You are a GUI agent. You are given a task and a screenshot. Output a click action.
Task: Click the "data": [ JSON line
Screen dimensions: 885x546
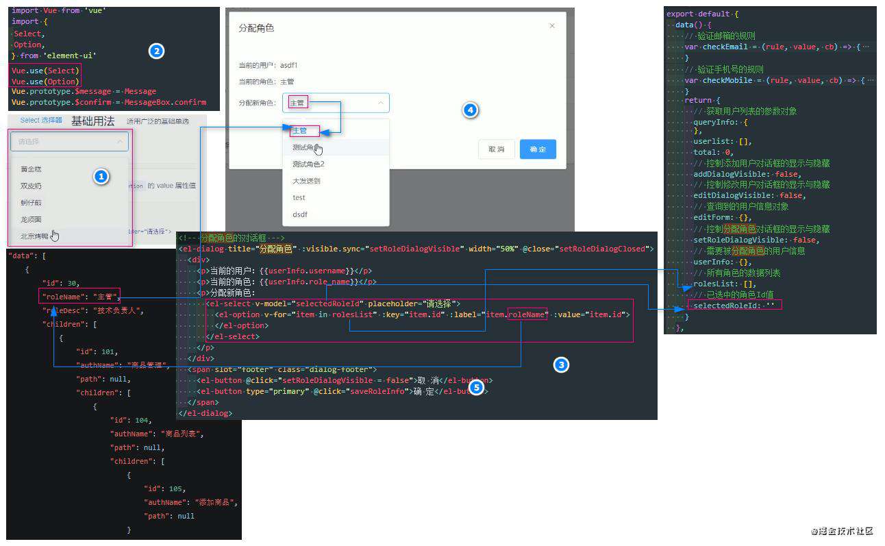click(x=27, y=255)
